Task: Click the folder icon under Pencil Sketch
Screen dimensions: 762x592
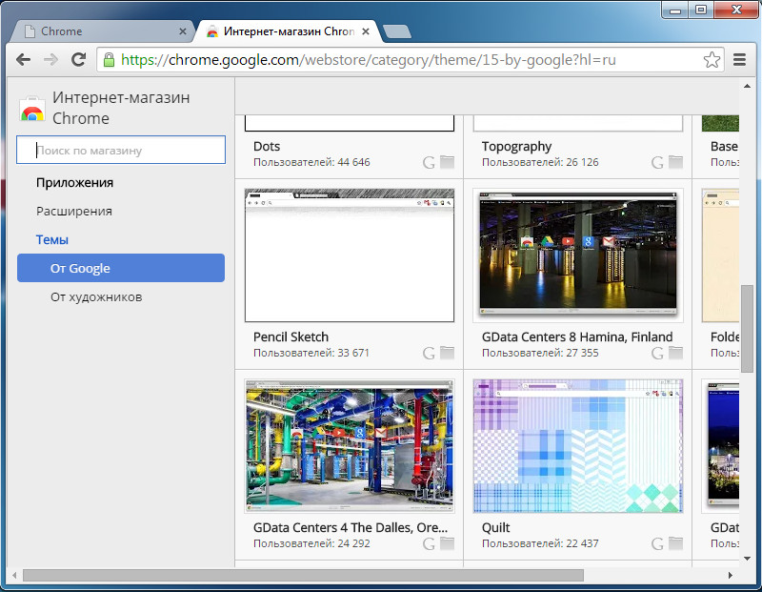Action: [447, 353]
